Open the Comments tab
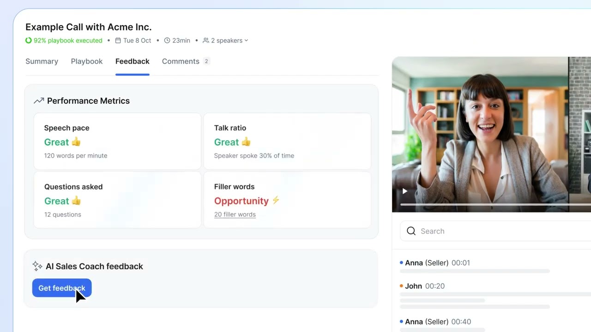Screen dimensions: 591x332 [x=181, y=61]
